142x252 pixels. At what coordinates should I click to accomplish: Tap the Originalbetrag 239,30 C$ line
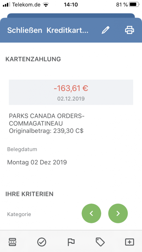(46, 131)
